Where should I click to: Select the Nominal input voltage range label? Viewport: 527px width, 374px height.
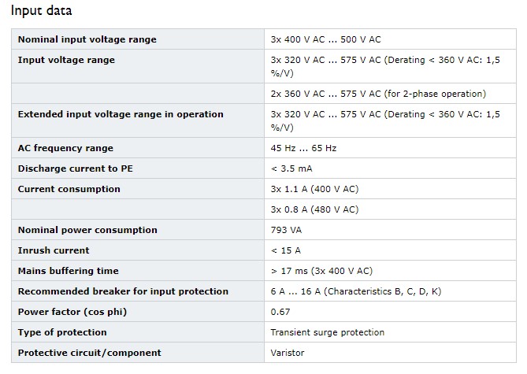pyautogui.click(x=87, y=39)
